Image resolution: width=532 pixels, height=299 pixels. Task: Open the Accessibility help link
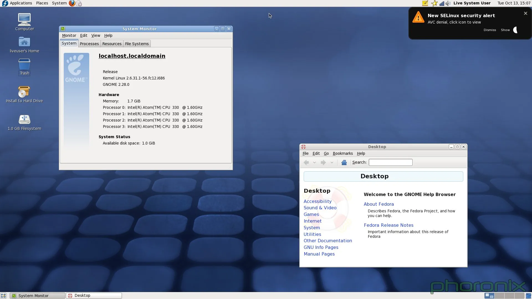tap(318, 201)
